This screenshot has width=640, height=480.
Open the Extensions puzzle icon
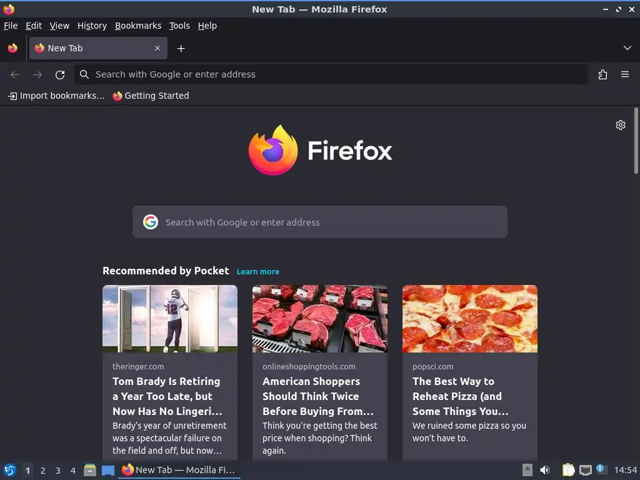[603, 74]
